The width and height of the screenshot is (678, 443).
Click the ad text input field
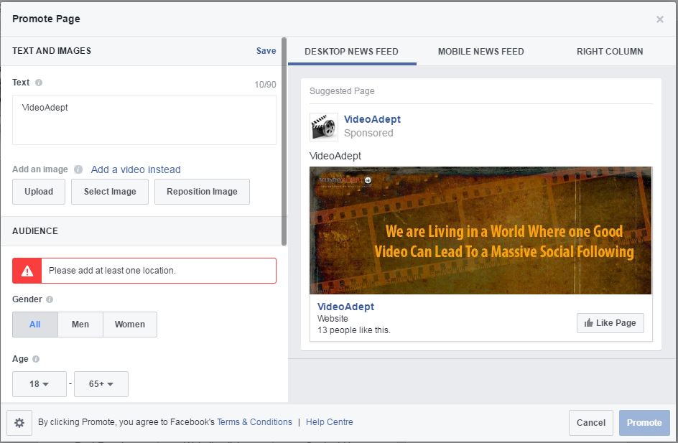click(144, 120)
